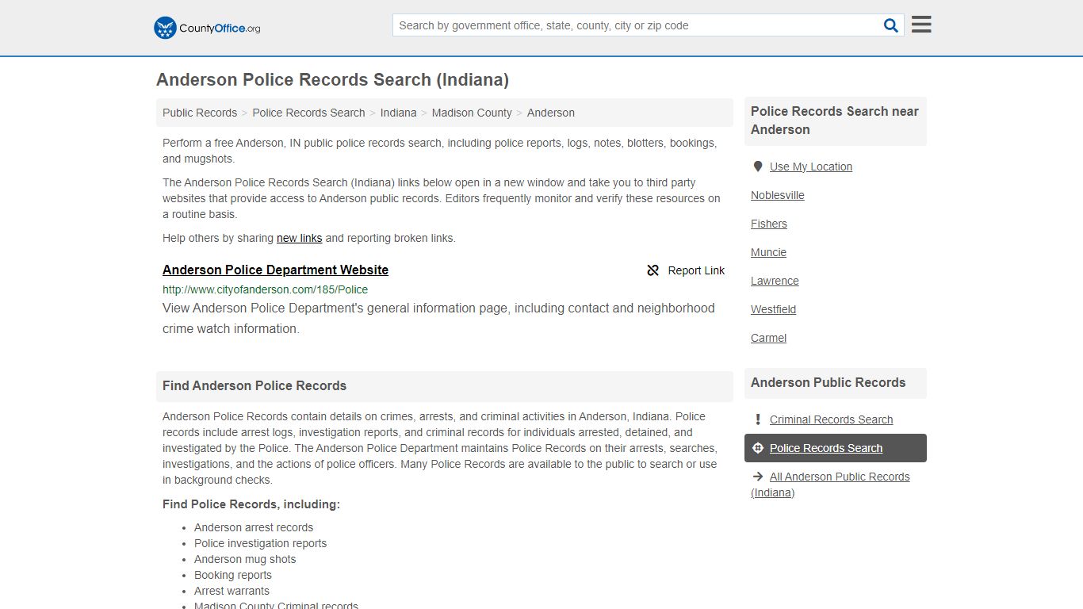This screenshot has width=1083, height=609.
Task: Click the exclamation icon beside Criminal Records Search
Action: point(758,419)
